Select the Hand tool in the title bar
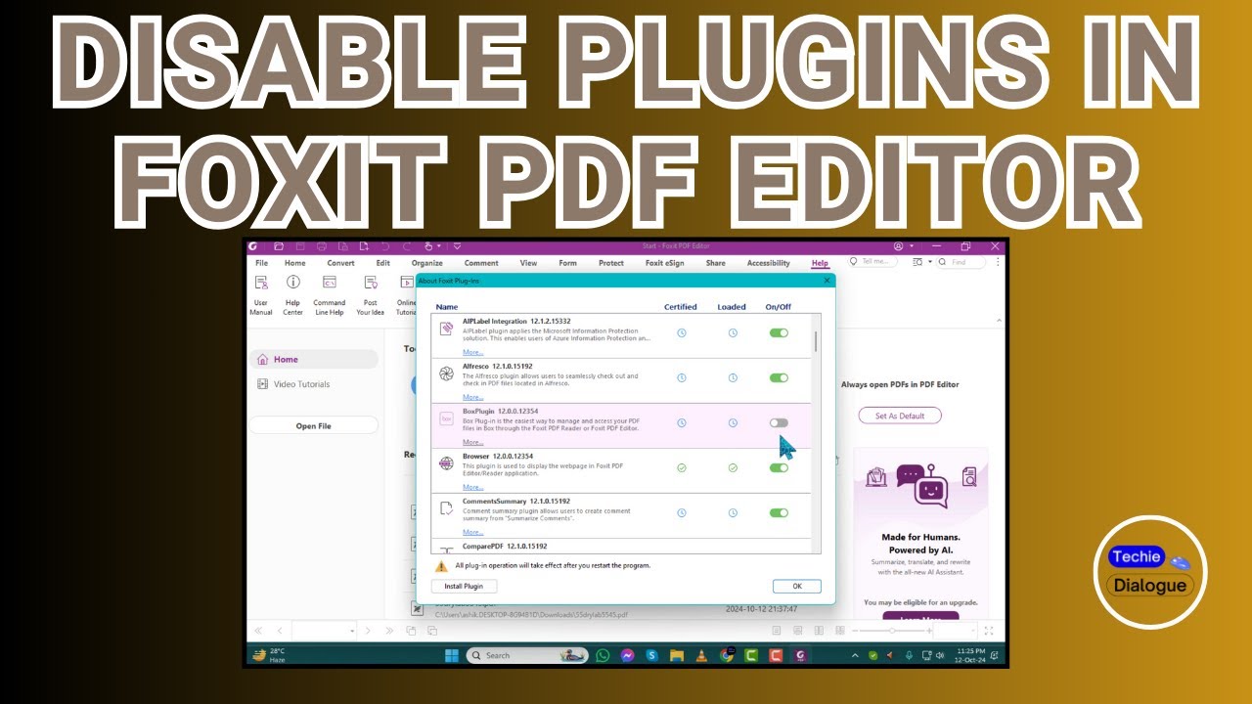This screenshot has width=1252, height=704. 428,246
